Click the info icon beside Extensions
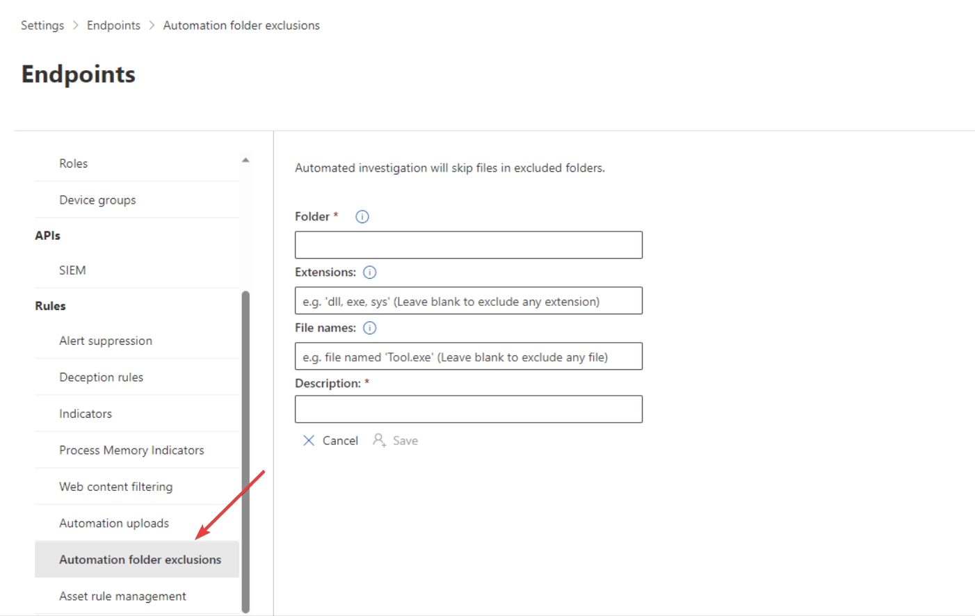 [x=369, y=272]
